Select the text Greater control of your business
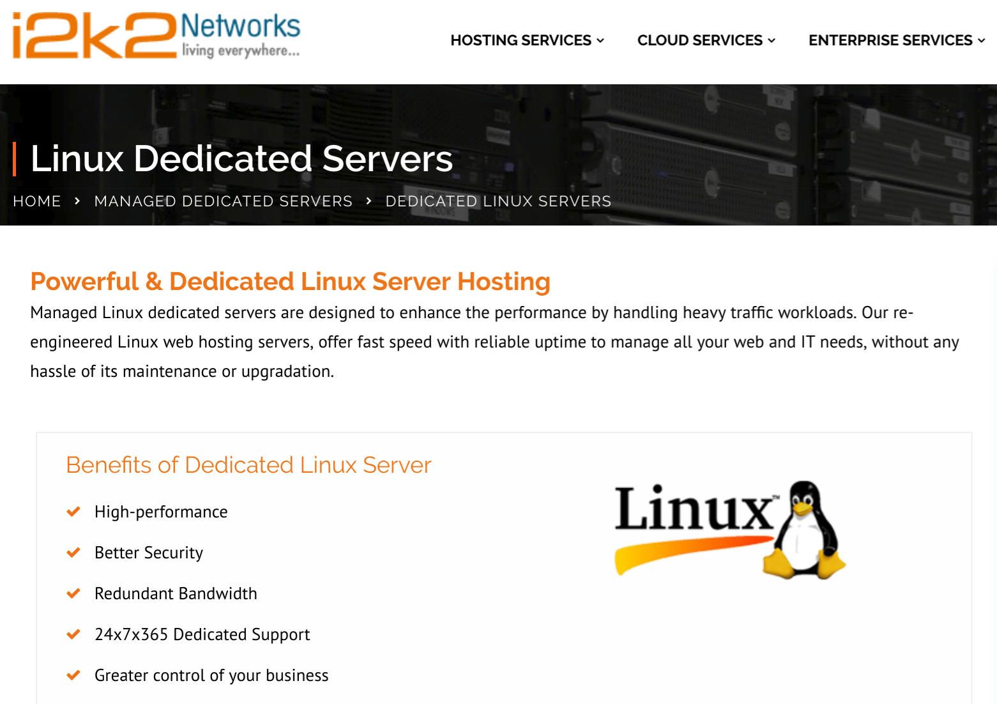 pyautogui.click(x=211, y=676)
